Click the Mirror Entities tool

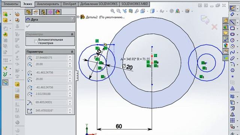(232, 114)
